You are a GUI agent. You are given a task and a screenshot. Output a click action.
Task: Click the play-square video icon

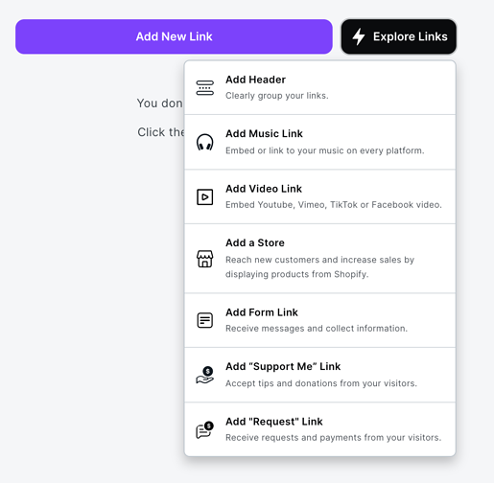[x=205, y=196]
